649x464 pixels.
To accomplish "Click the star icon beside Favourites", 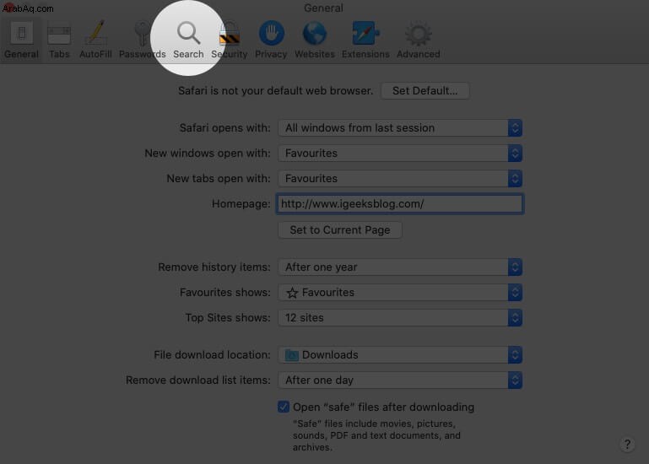I will pyautogui.click(x=292, y=293).
